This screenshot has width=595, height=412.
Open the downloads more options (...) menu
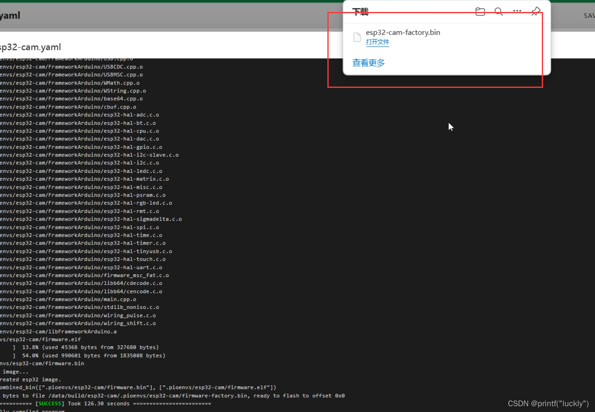[x=517, y=12]
